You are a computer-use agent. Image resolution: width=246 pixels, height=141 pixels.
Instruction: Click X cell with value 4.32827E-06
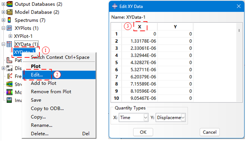tap(139, 62)
